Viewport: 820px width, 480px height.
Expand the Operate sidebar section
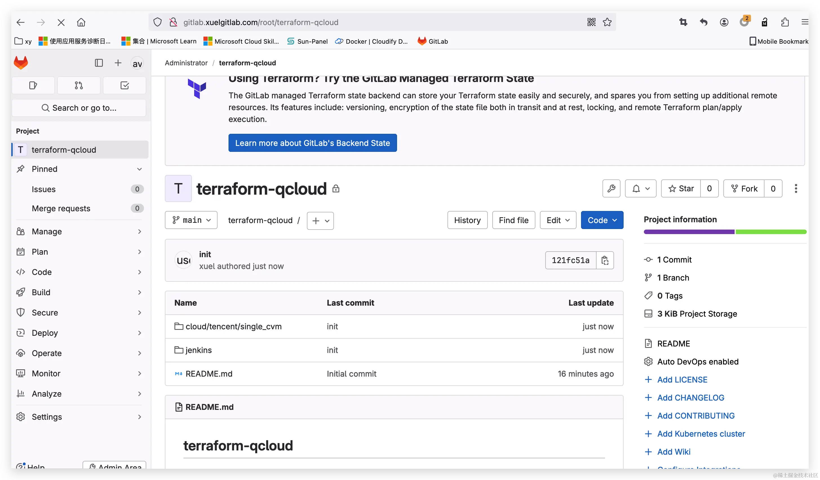click(79, 353)
